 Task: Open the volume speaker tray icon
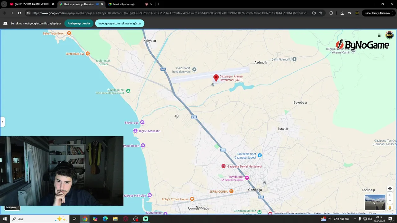click(x=370, y=219)
